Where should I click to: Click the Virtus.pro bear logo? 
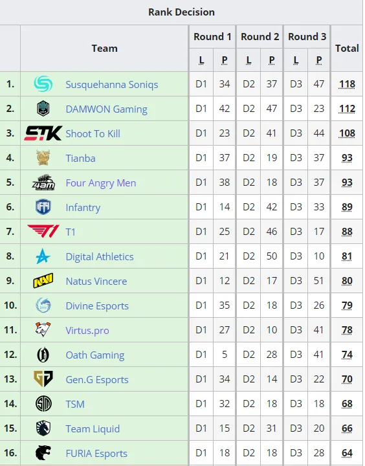coord(43,329)
